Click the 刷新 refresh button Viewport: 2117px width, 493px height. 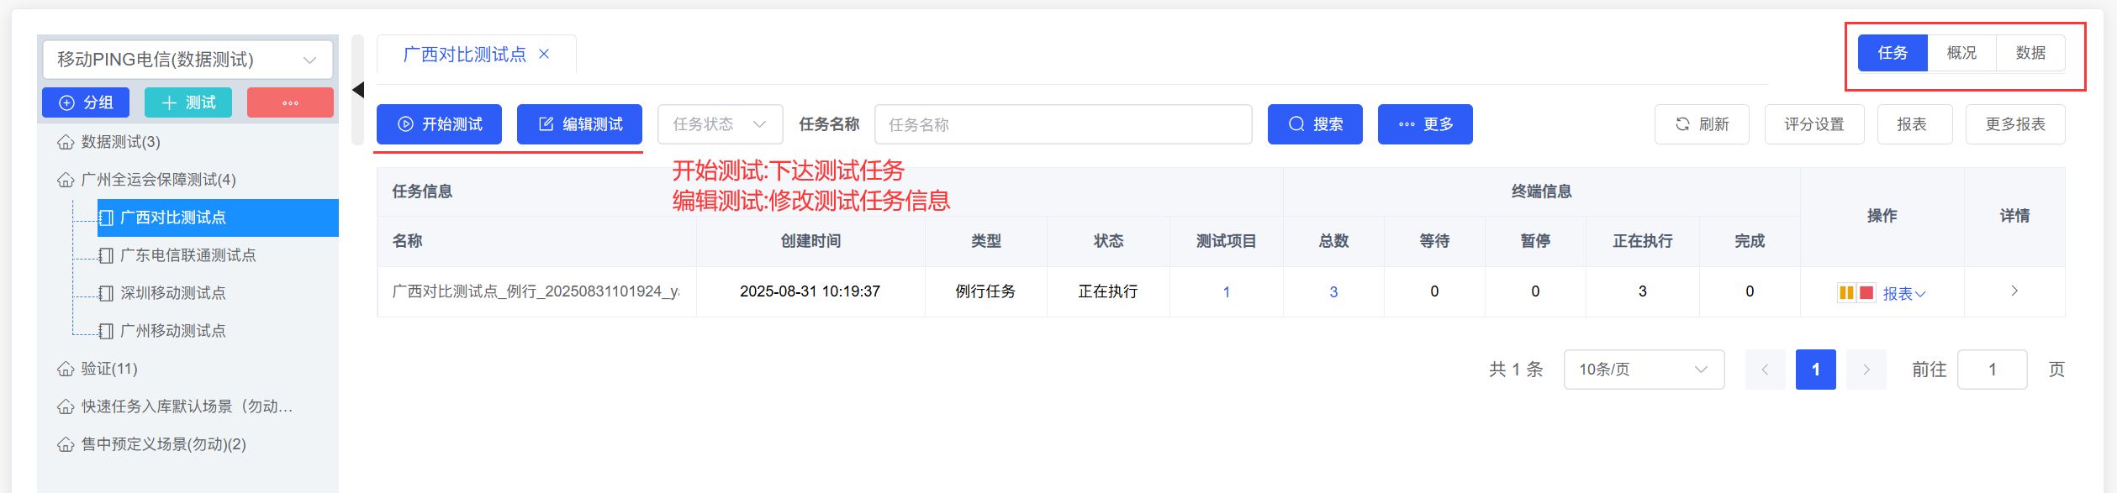click(x=1702, y=124)
